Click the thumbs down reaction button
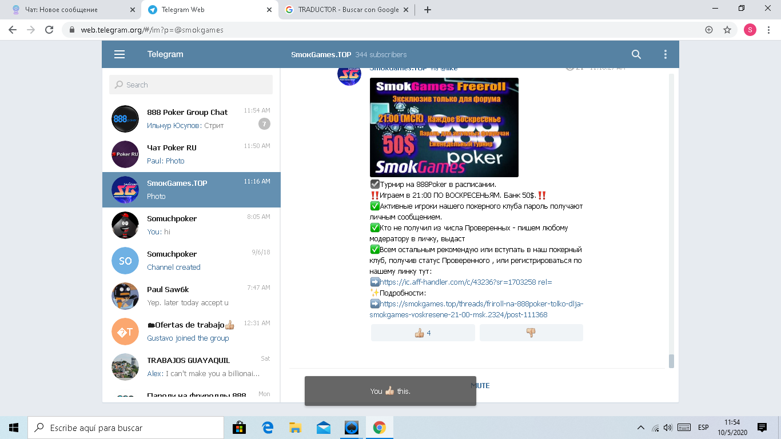The image size is (781, 439). click(531, 333)
